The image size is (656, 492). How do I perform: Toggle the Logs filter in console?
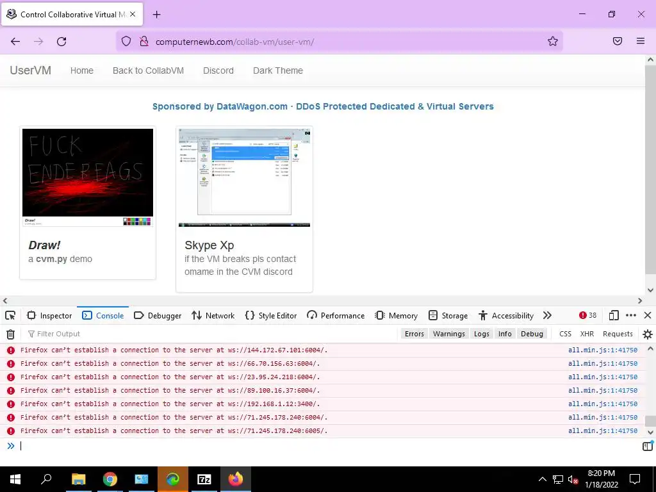pos(482,334)
